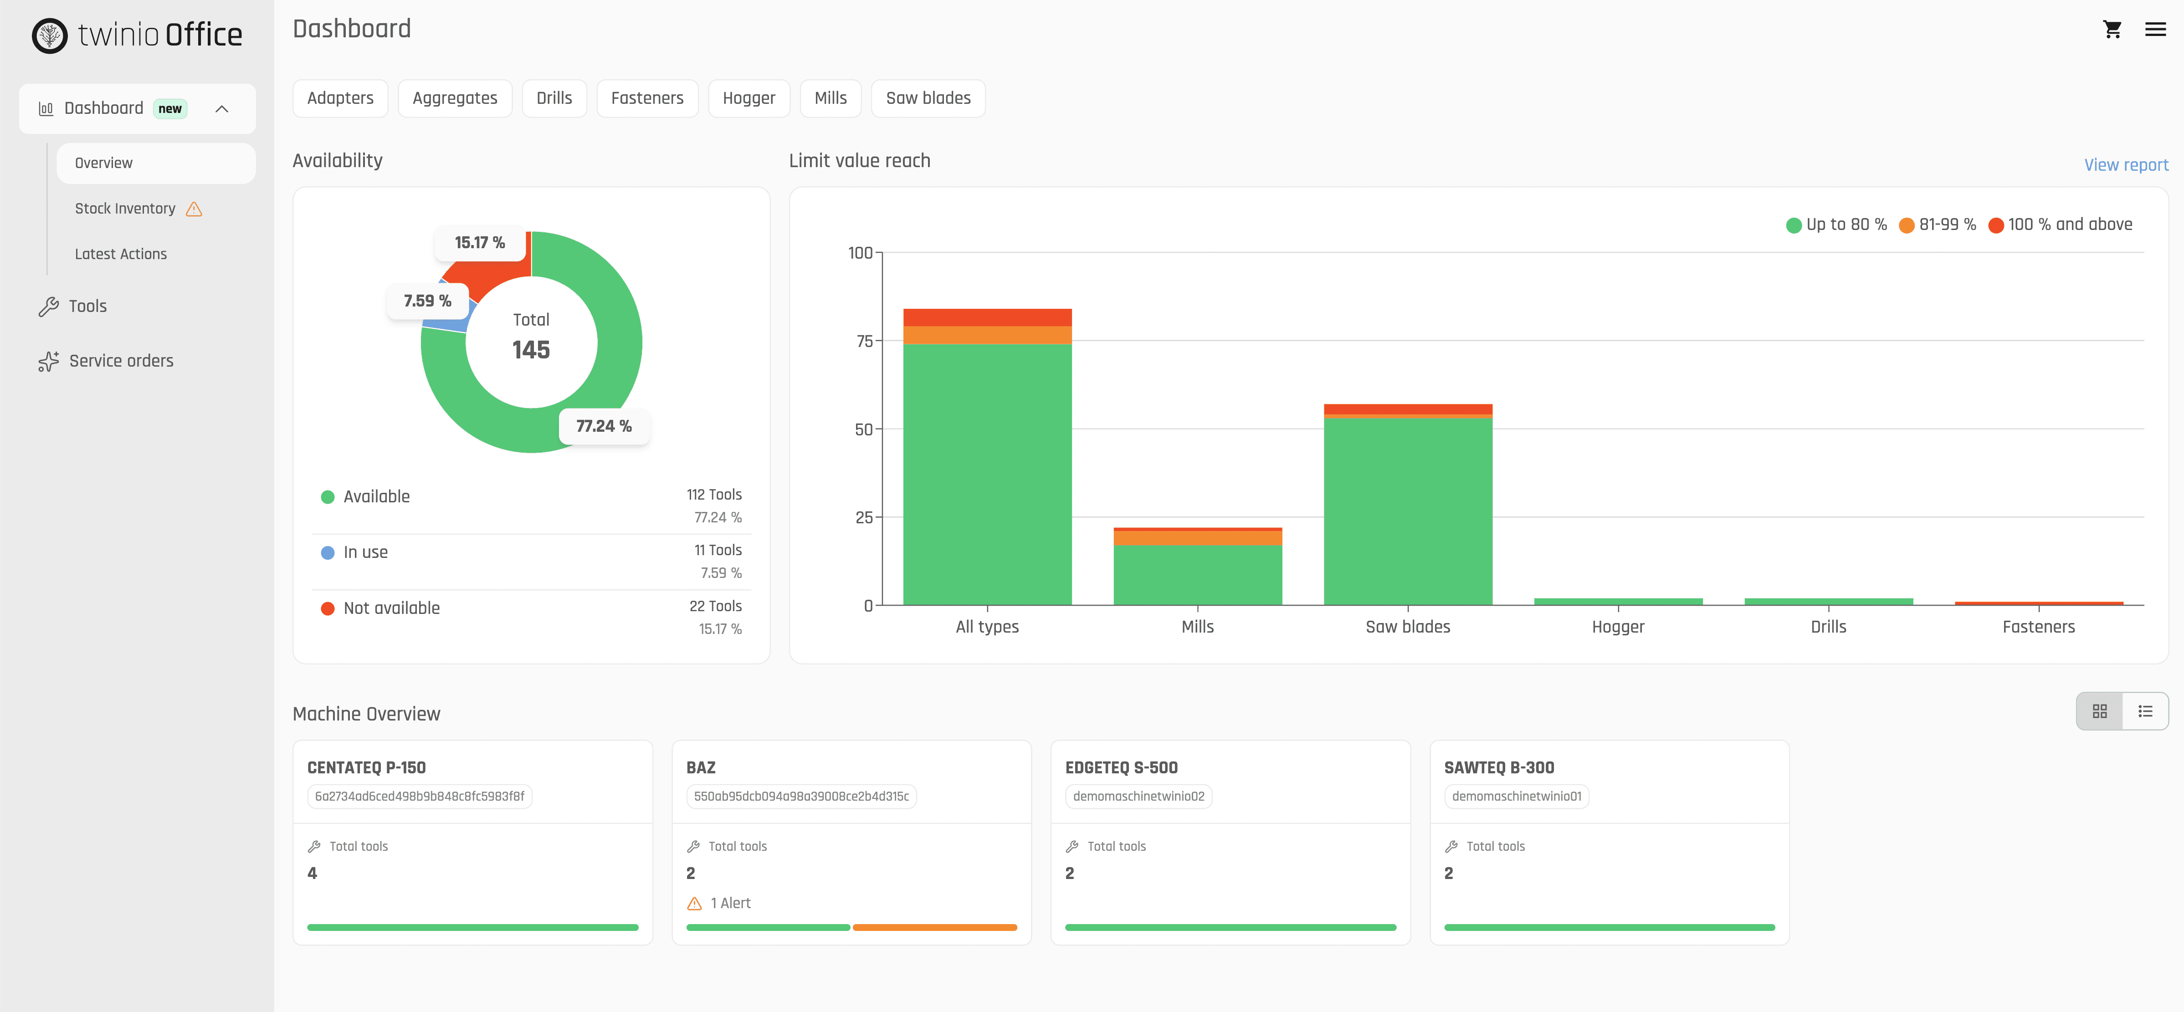Click the 6a2734ad6ced498b9b848c8fc5983f8f ID tag
The image size is (2184, 1012).
(420, 797)
